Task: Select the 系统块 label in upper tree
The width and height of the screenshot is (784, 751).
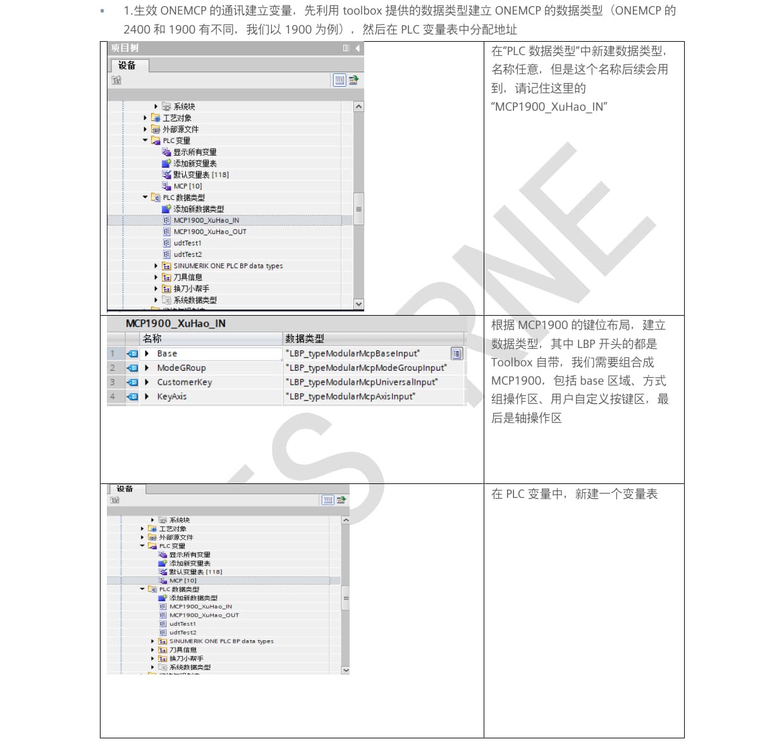Action: [x=185, y=106]
